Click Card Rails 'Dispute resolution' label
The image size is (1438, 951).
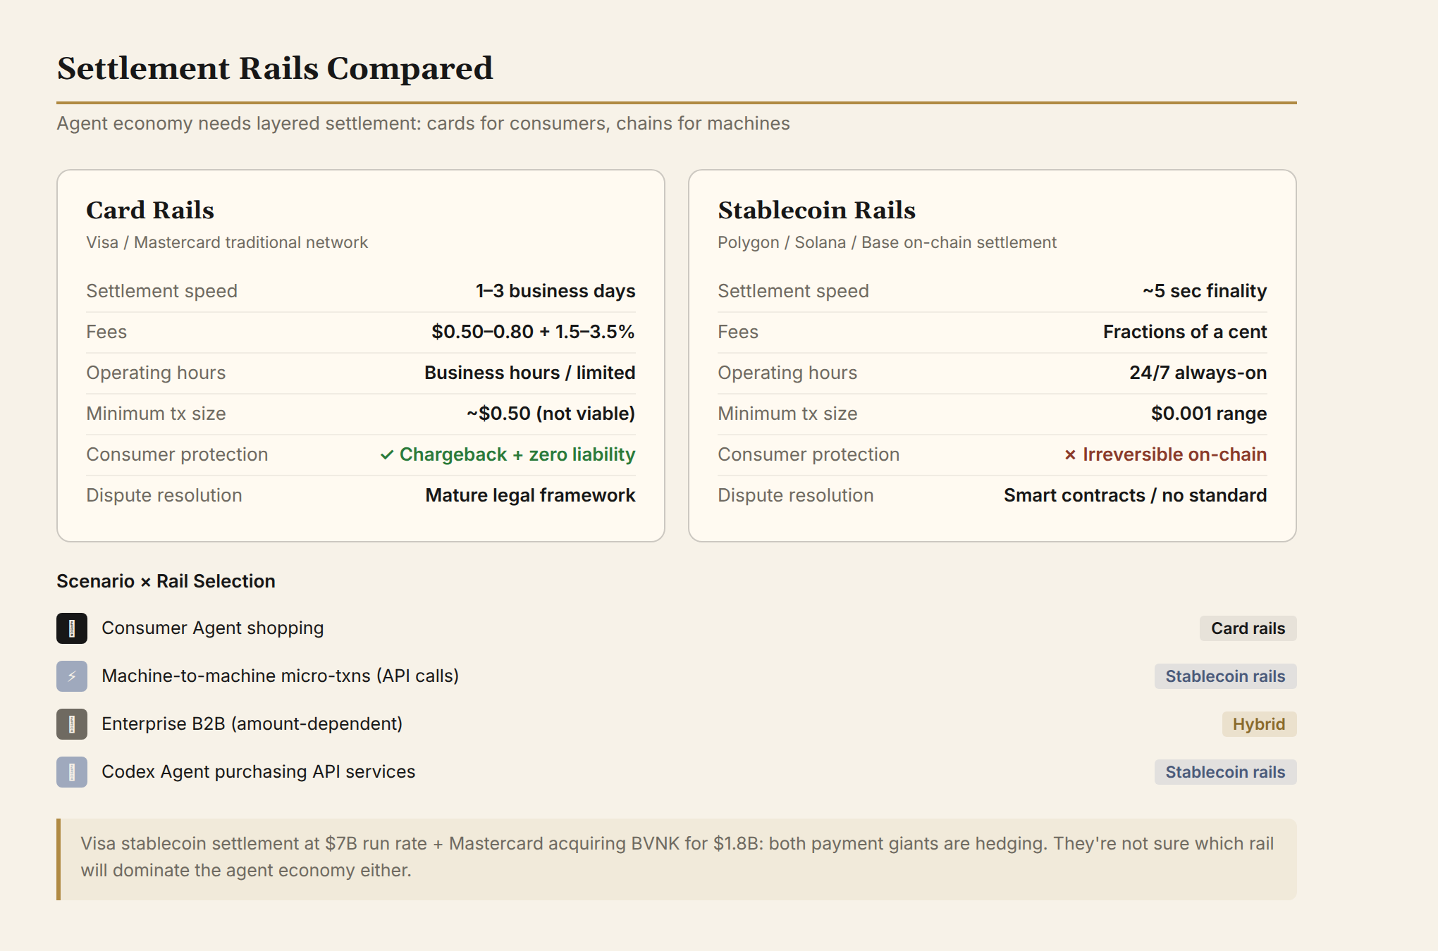tap(164, 495)
